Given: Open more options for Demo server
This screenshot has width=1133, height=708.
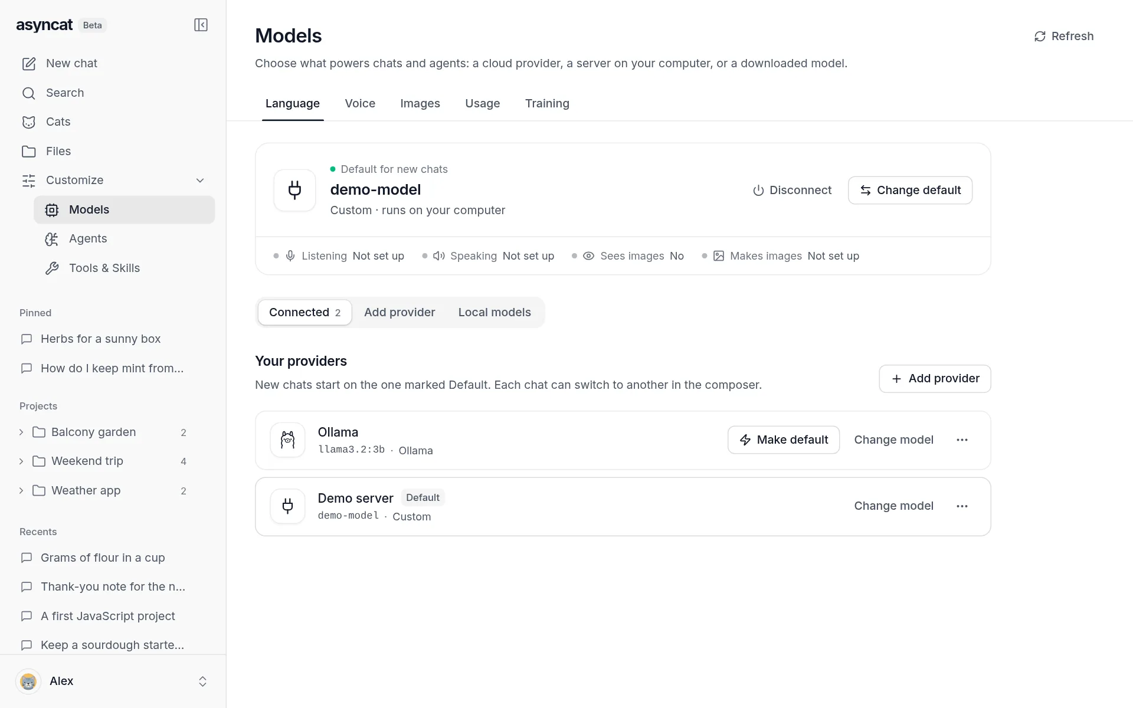Looking at the screenshot, I should [962, 506].
